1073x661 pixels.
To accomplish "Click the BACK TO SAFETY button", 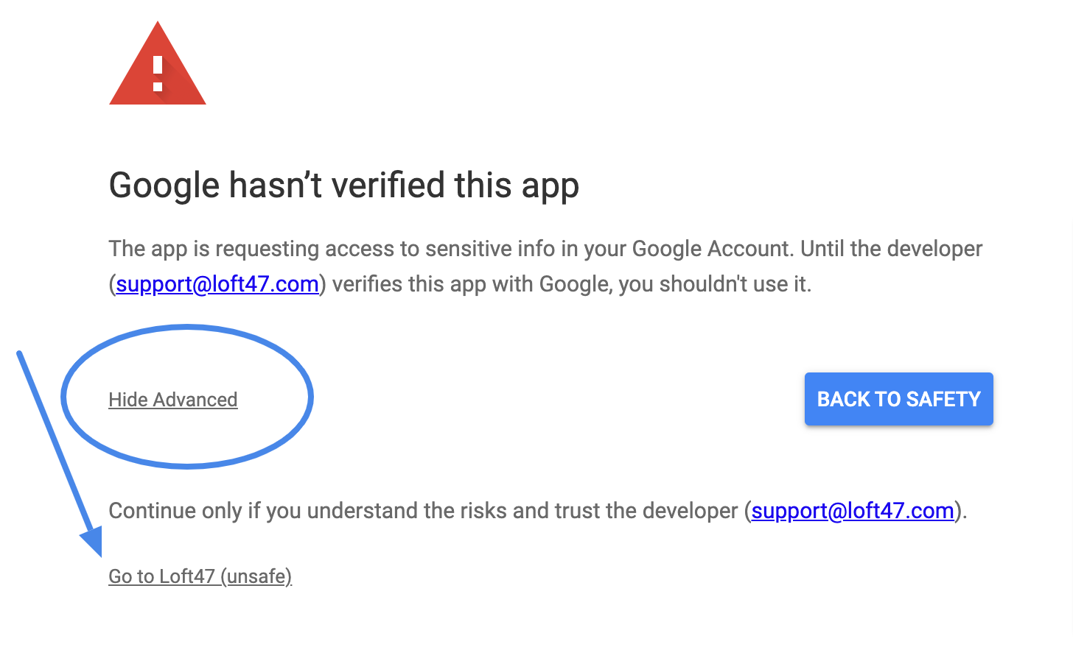I will [x=898, y=399].
